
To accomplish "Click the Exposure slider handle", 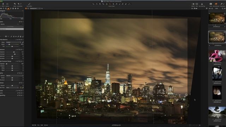I will [14, 52].
